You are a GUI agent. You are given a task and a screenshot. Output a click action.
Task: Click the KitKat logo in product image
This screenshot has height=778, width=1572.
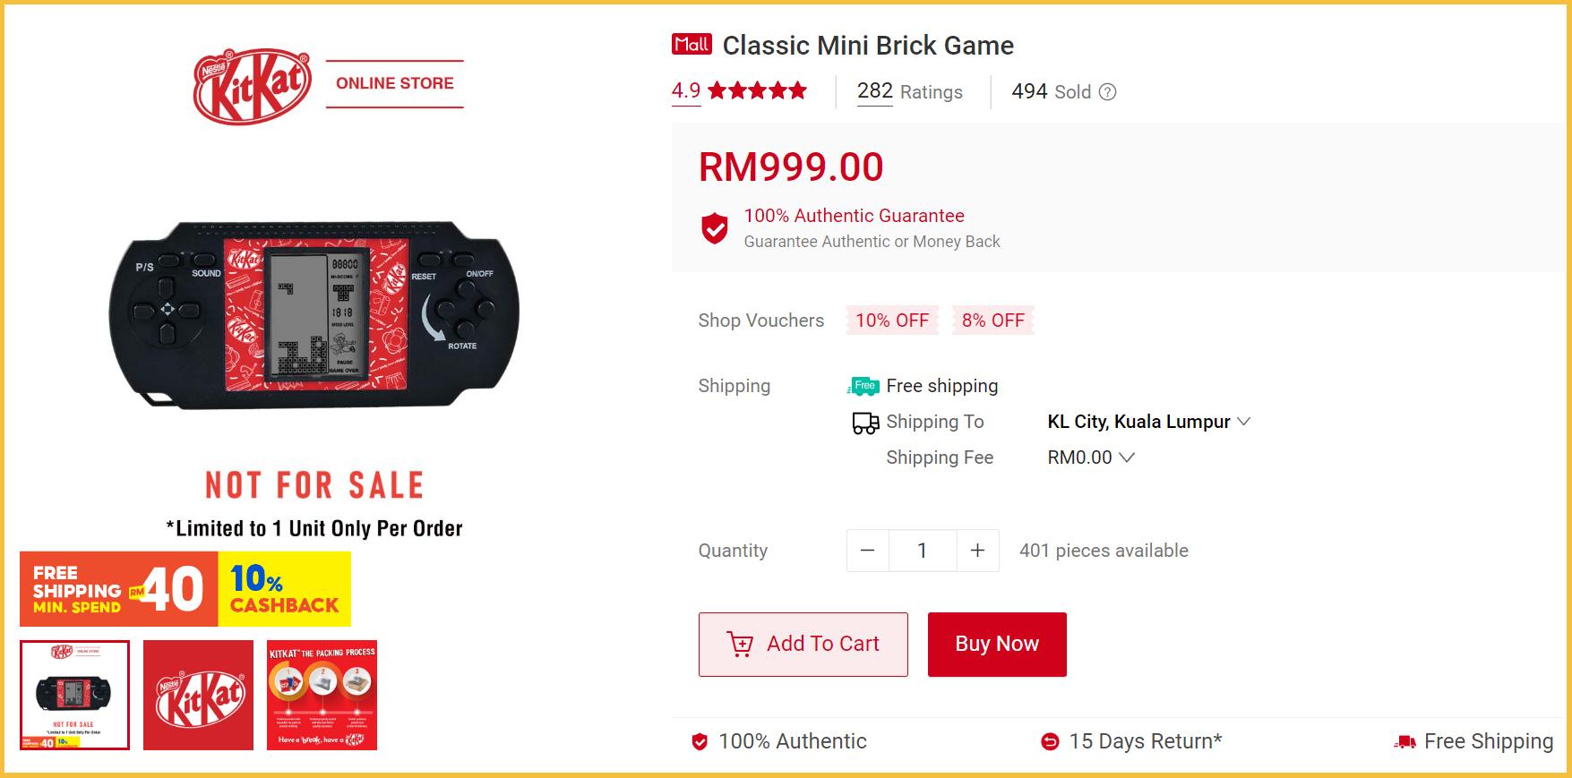[x=253, y=86]
